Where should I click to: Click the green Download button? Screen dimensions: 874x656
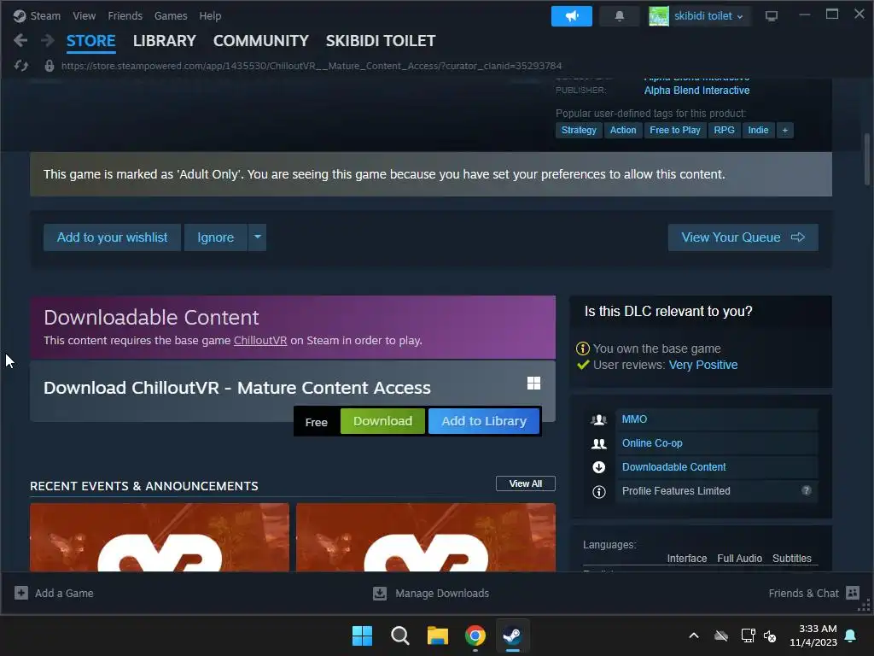[383, 421]
